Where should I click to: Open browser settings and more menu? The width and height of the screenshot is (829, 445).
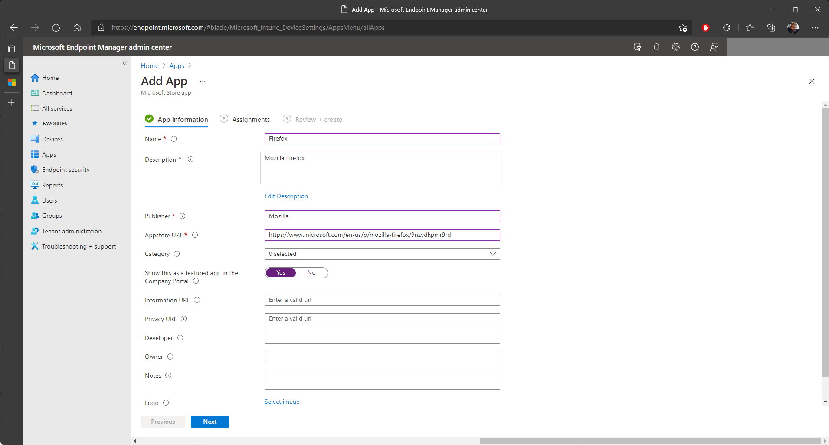click(x=815, y=28)
